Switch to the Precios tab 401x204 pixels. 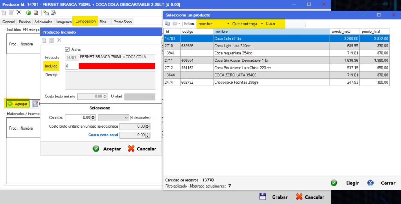[25, 22]
